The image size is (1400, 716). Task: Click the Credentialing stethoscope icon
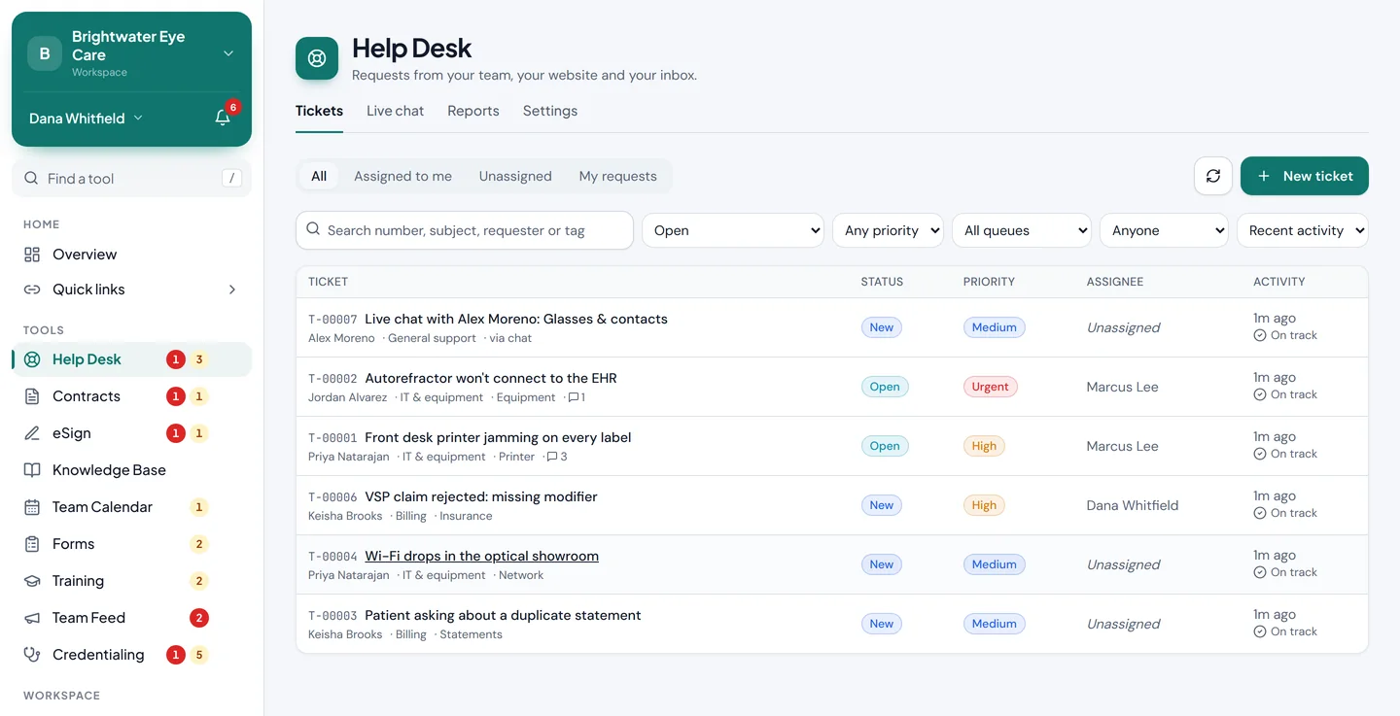[x=32, y=655]
